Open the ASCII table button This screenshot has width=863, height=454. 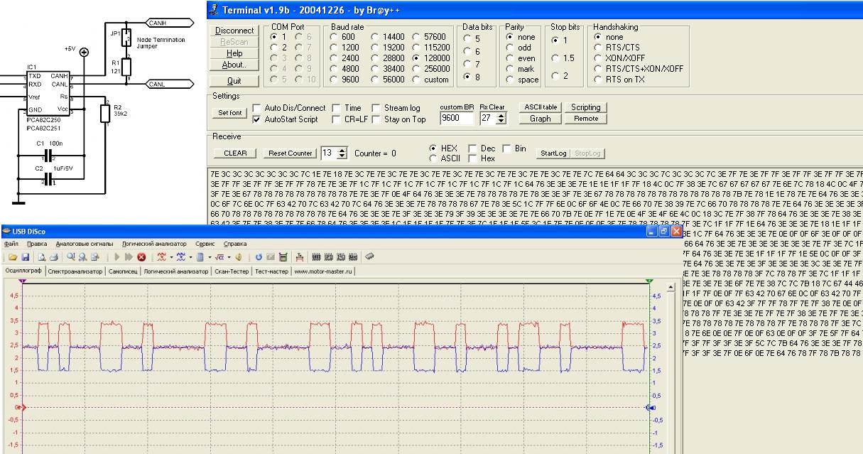541,107
